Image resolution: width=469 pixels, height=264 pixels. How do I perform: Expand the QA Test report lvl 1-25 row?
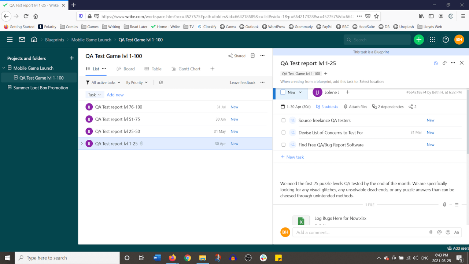82,143
